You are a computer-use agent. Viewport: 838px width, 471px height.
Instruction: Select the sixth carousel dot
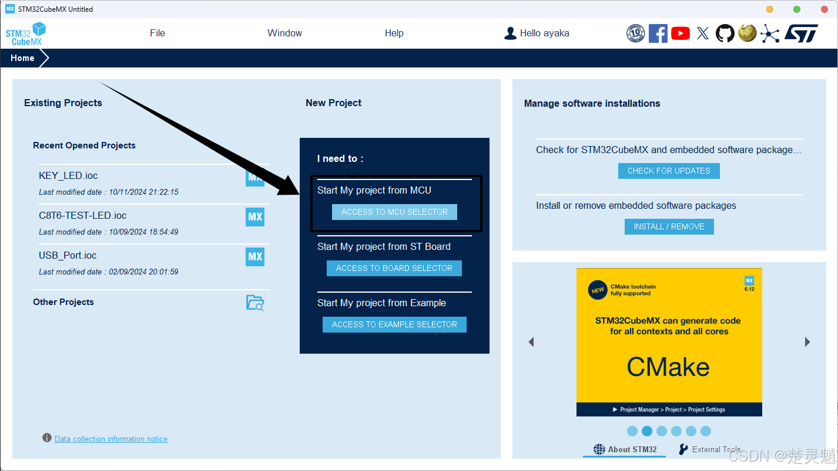(706, 431)
